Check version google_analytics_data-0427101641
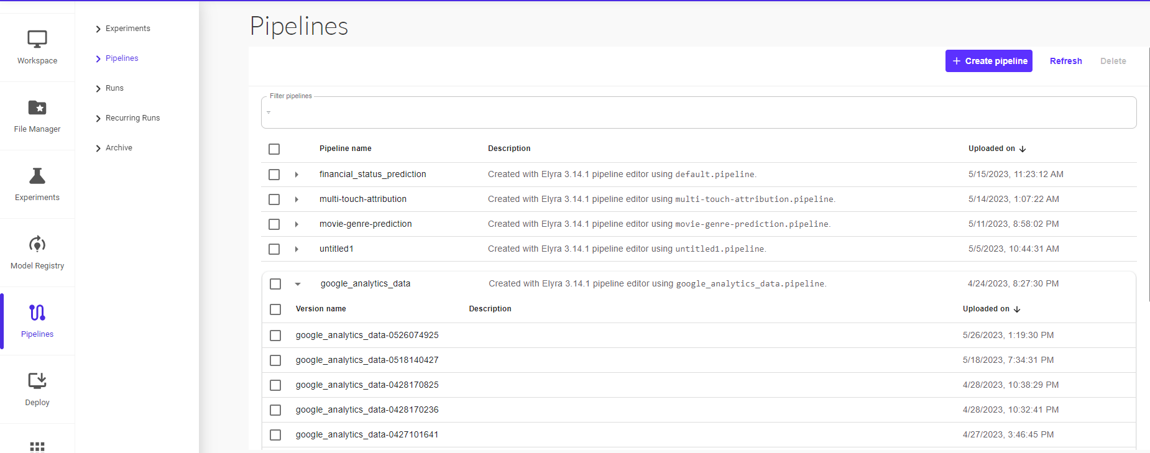 tap(275, 435)
